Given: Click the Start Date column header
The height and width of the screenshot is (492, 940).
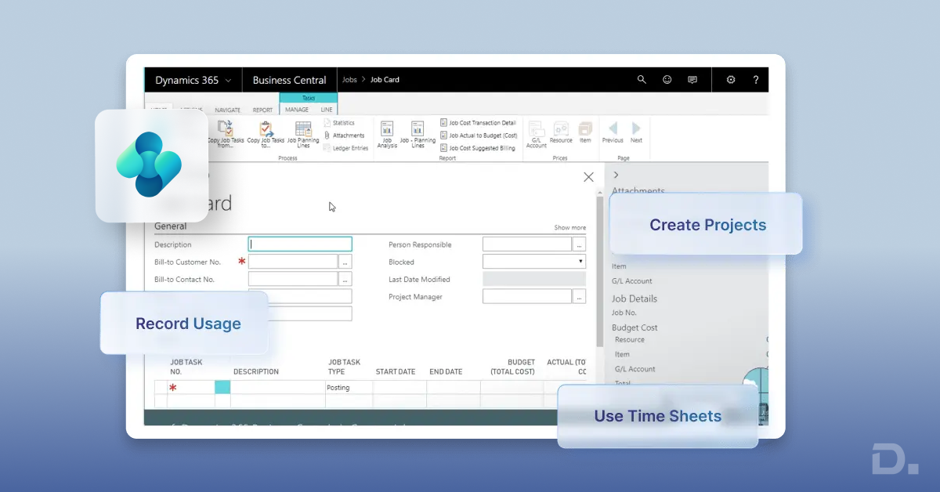Looking at the screenshot, I should pos(396,371).
